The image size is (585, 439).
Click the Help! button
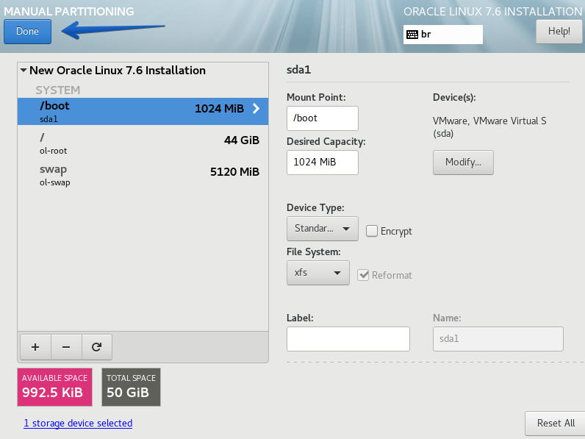[559, 32]
